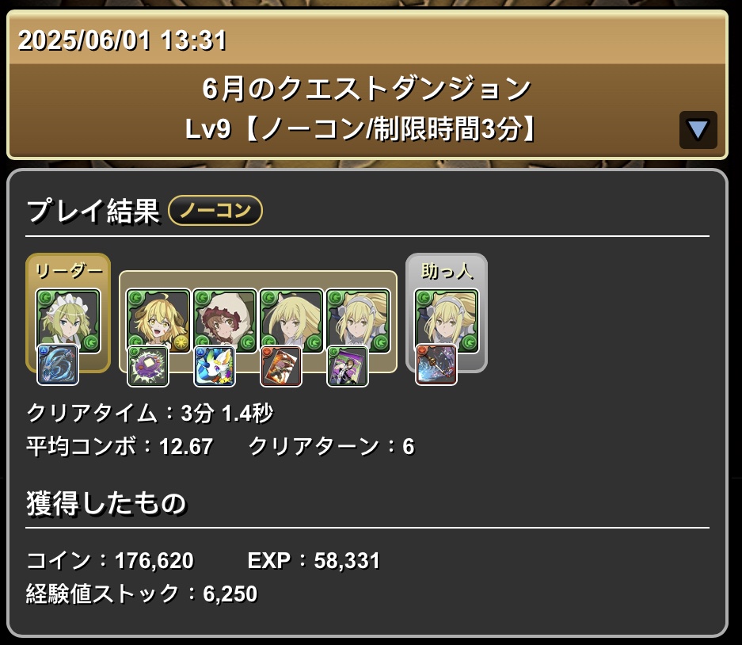Select the laughing blonde girl sub monster
Screen dimensions: 742x645
pyautogui.click(x=158, y=321)
